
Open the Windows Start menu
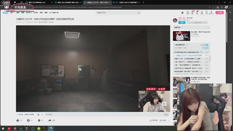(x=3, y=128)
